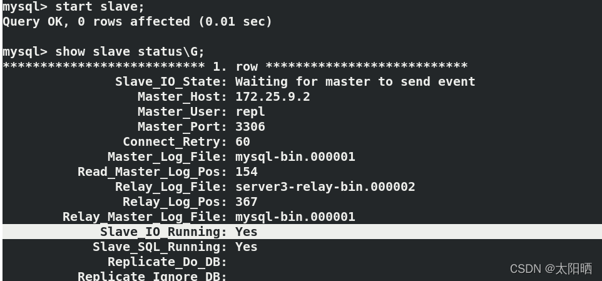Click the Master_User value repl
Image resolution: width=602 pixels, height=281 pixels.
tap(250, 111)
